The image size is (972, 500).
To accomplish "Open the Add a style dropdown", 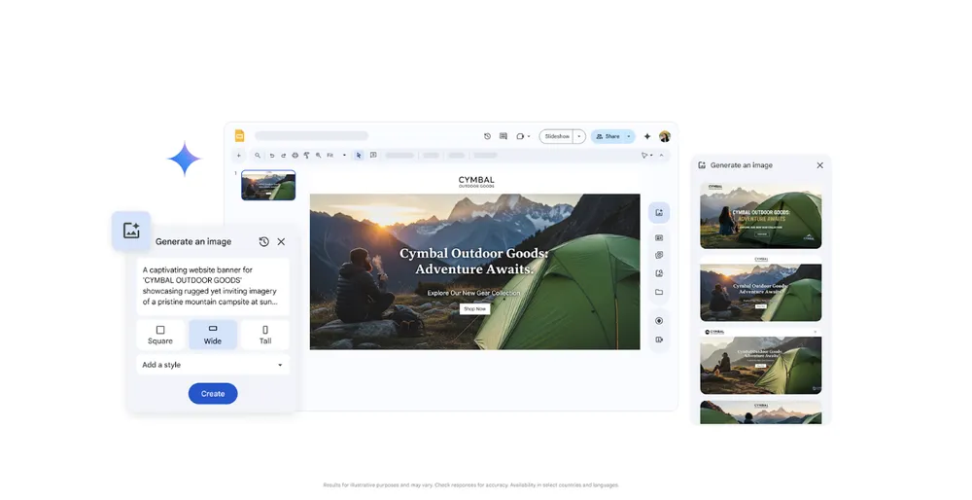I will point(213,365).
